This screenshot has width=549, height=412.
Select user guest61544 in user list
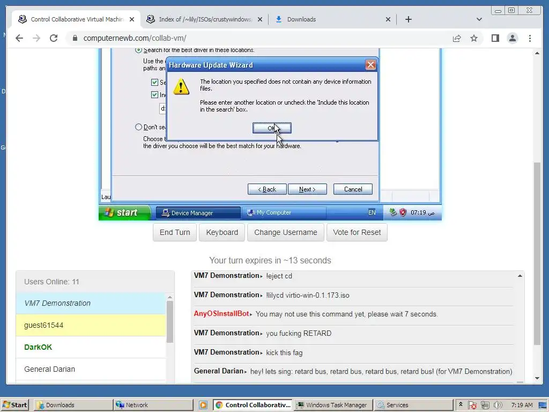pyautogui.click(x=91, y=325)
